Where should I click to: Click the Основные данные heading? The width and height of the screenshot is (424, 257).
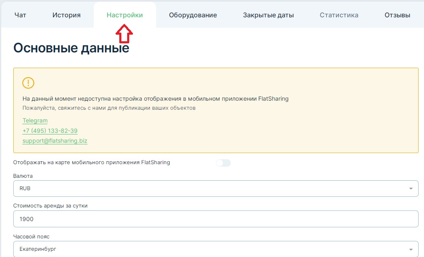point(71,48)
